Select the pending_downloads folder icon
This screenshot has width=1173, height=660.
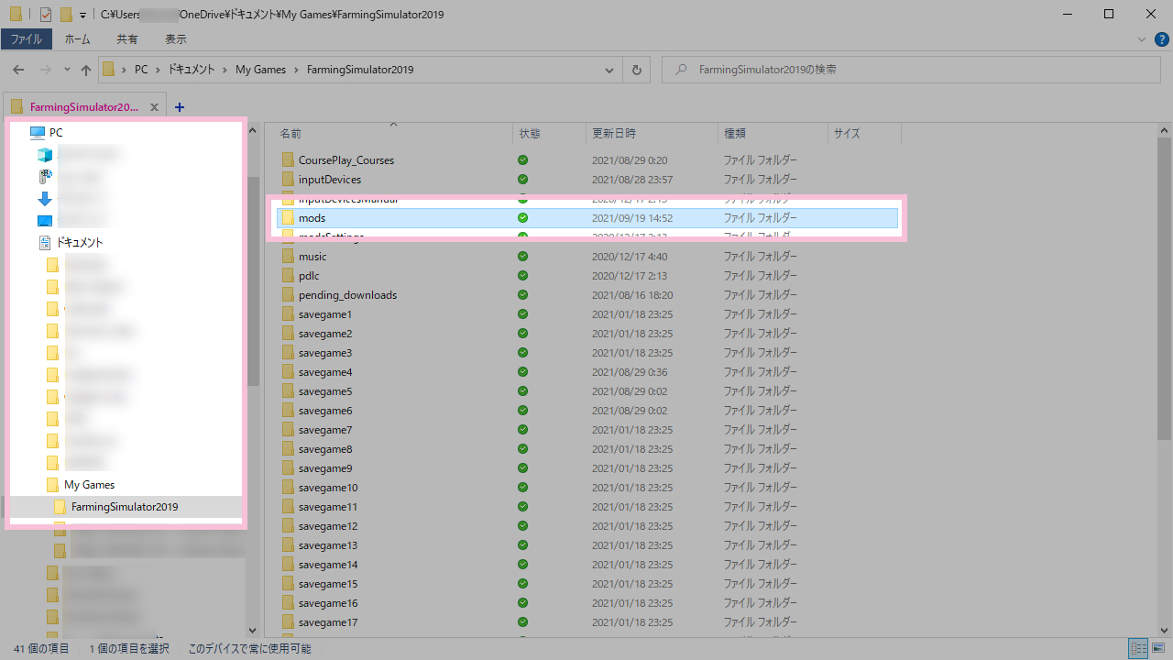pyautogui.click(x=288, y=295)
